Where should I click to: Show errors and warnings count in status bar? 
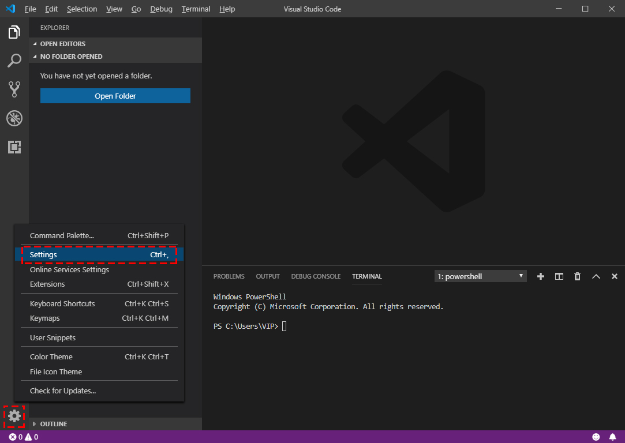tap(24, 437)
